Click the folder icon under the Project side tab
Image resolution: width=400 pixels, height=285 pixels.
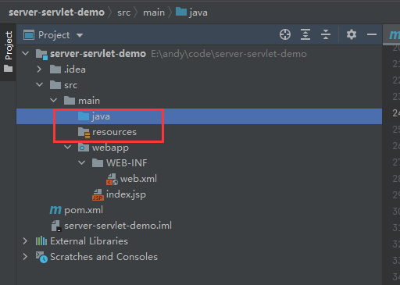[x=9, y=69]
